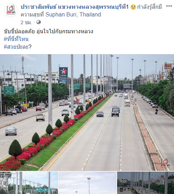
Task: Open the bottom-right traffic thumbnail
Action: pyautogui.click(x=146, y=183)
